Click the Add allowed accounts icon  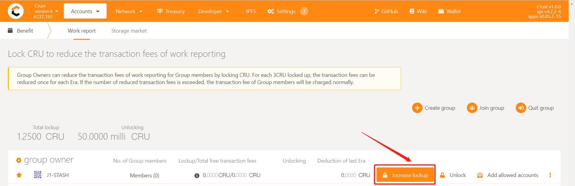pyautogui.click(x=480, y=175)
